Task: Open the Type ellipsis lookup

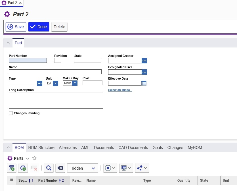Action: (x=40, y=83)
